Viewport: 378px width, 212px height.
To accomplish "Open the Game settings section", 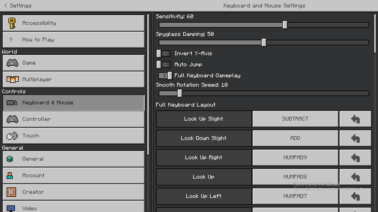I will click(x=74, y=63).
